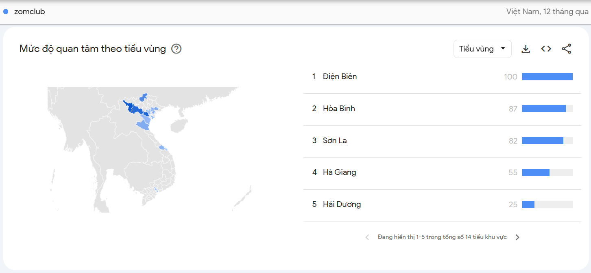The width and height of the screenshot is (591, 273).
Task: Select the Hòa Bình row
Action: [339, 109]
